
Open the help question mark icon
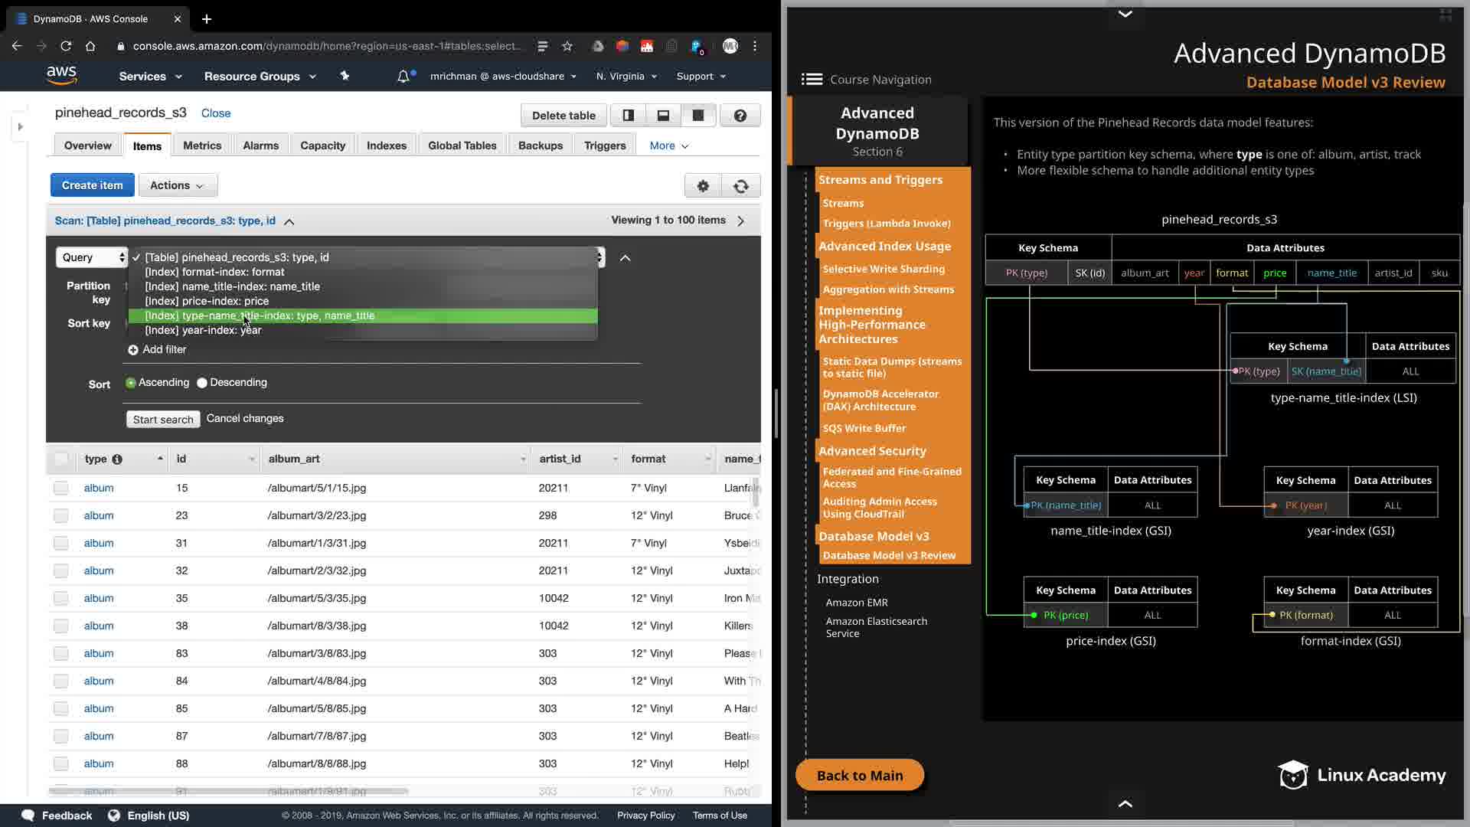tap(740, 116)
